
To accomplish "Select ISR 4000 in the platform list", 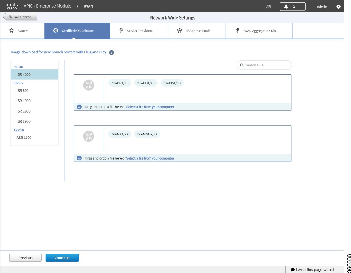I will pos(35,74).
